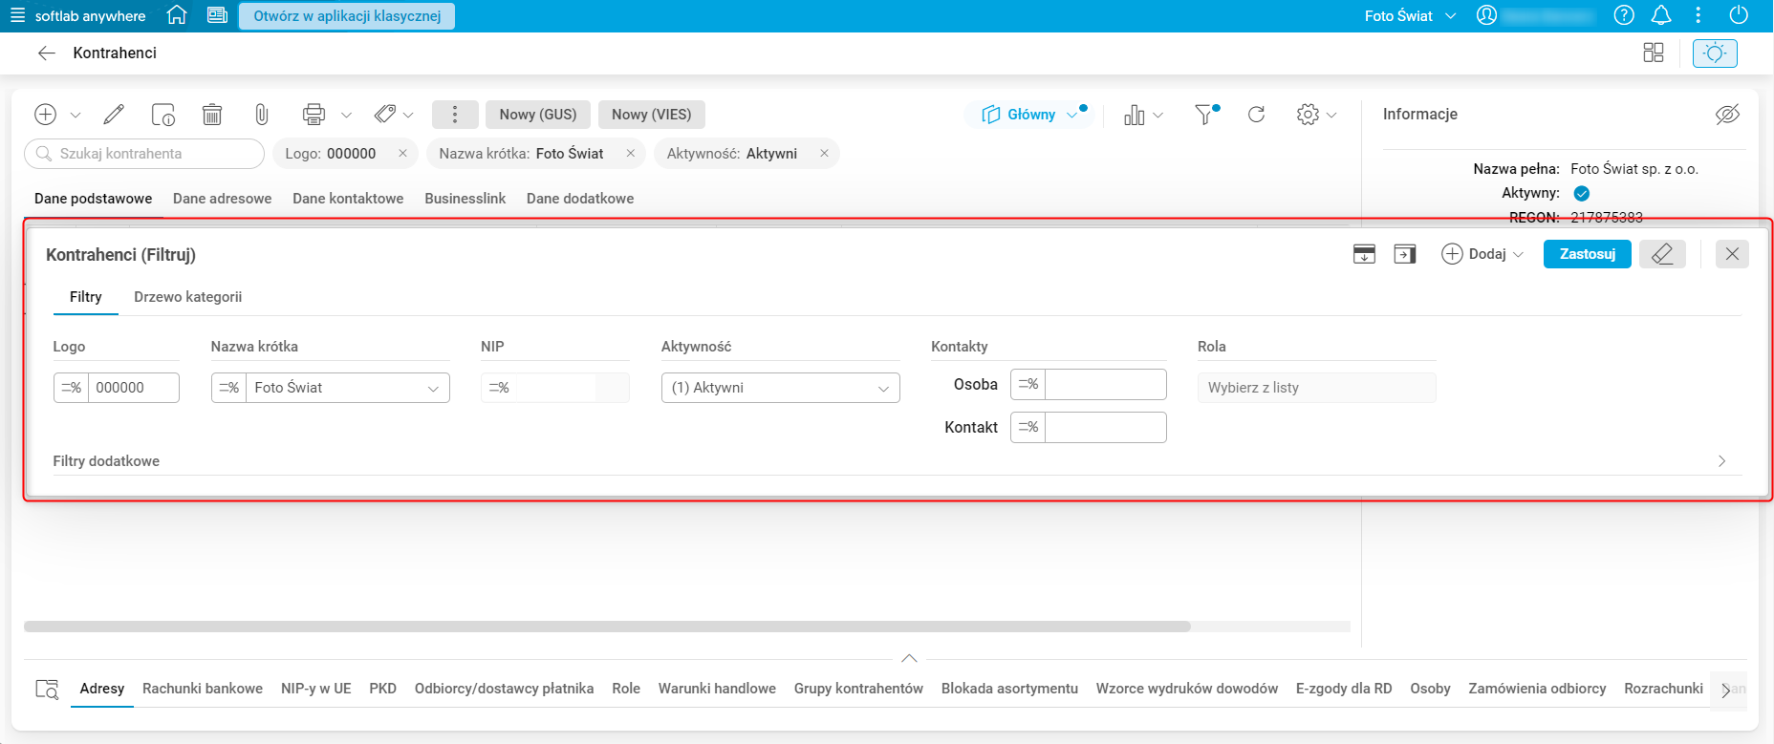Open the dashboard tiles layout icon

click(1654, 53)
